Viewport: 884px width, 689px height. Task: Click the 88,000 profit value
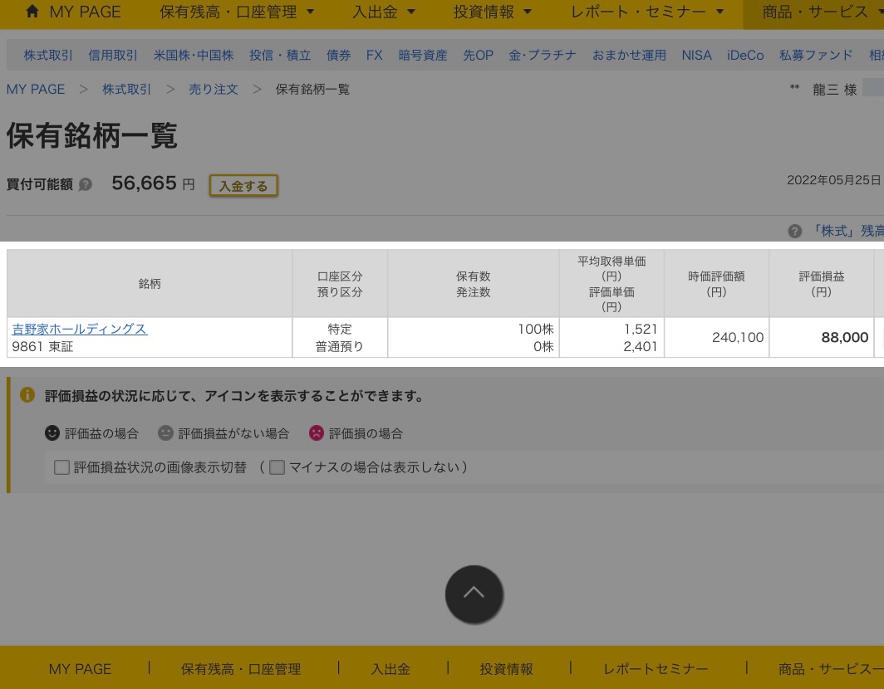844,338
